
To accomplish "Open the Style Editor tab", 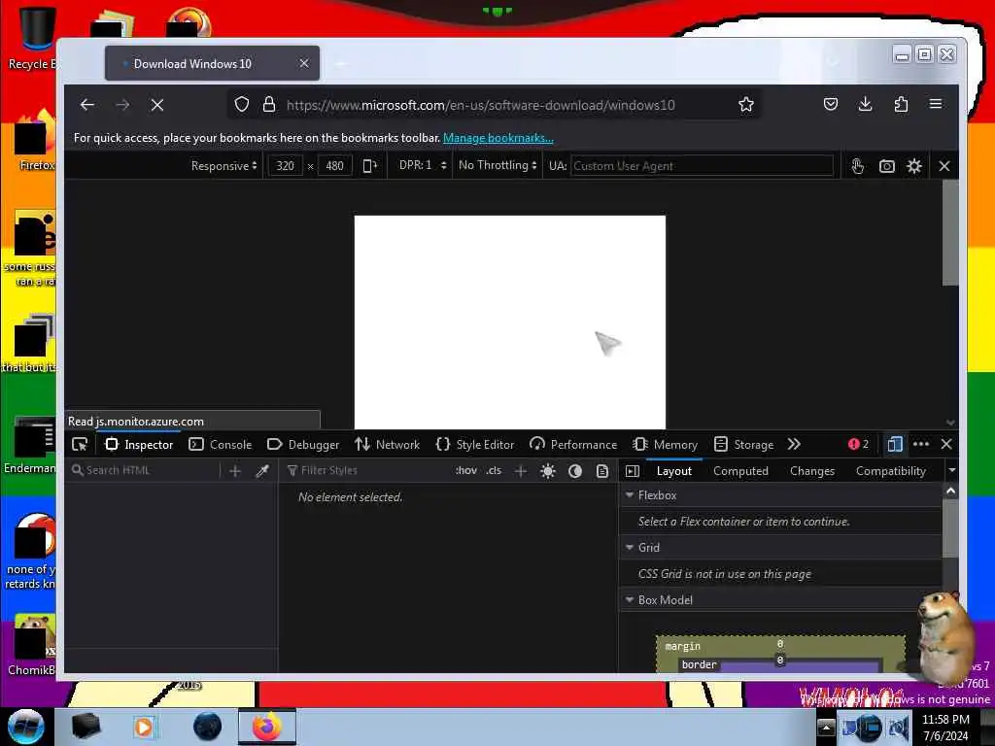I will pos(475,445).
